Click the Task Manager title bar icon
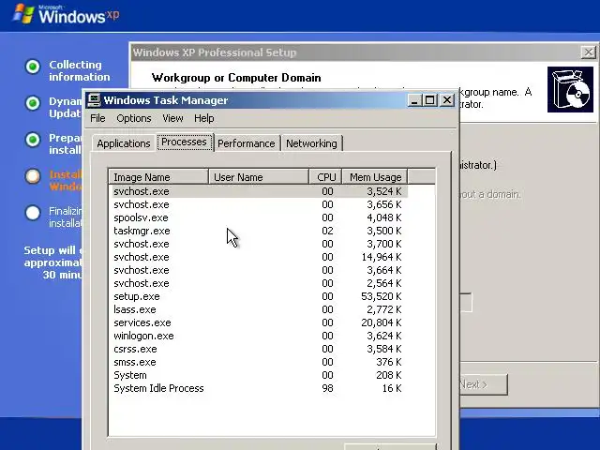The width and height of the screenshot is (600, 450). 94,100
